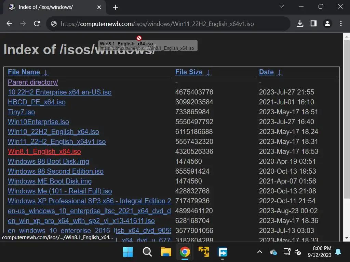Click scrollbar up arrow
Image resolution: width=350 pixels, height=262 pixels.
[x=347, y=36]
